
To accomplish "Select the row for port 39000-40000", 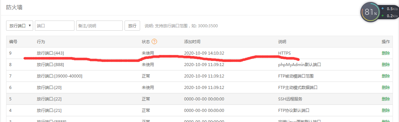I will [x=200, y=76].
